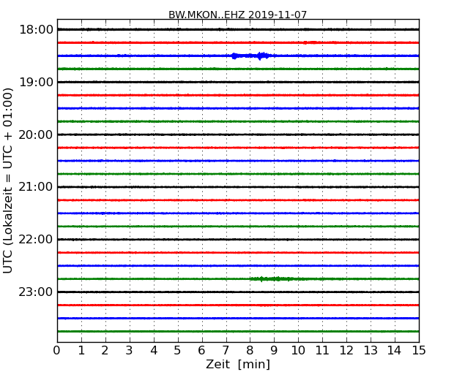
Task: Select the 19:00 time tick label
Action: click(36, 82)
